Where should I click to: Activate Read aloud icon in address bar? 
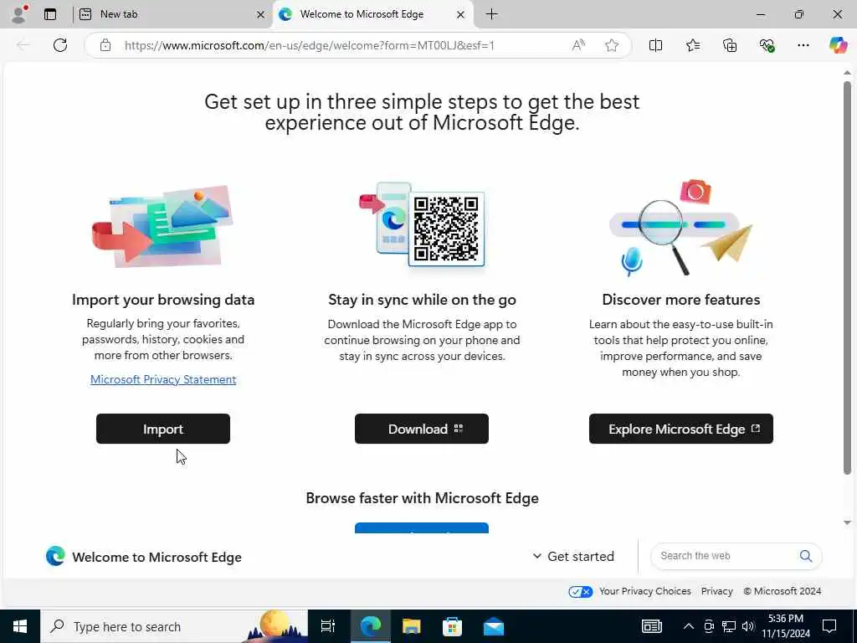(578, 45)
